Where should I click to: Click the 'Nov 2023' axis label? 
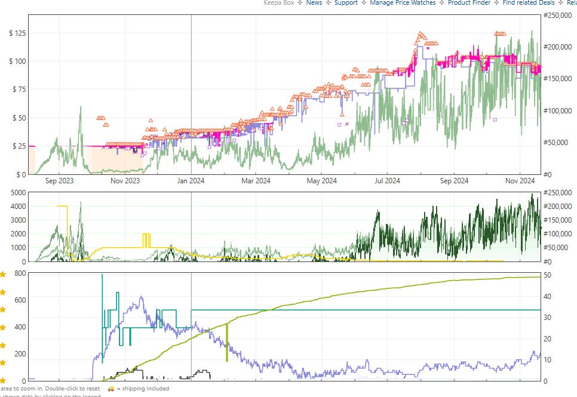click(125, 181)
